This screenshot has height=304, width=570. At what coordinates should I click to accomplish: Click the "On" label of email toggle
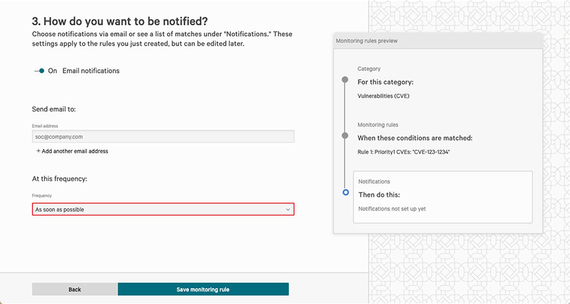tap(52, 71)
